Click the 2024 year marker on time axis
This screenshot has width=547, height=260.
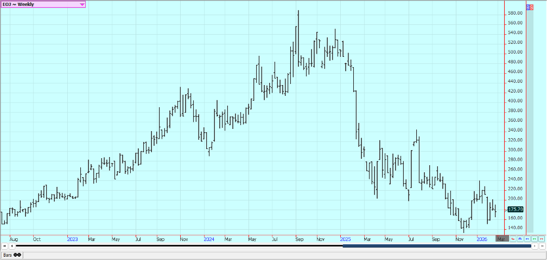(209, 239)
